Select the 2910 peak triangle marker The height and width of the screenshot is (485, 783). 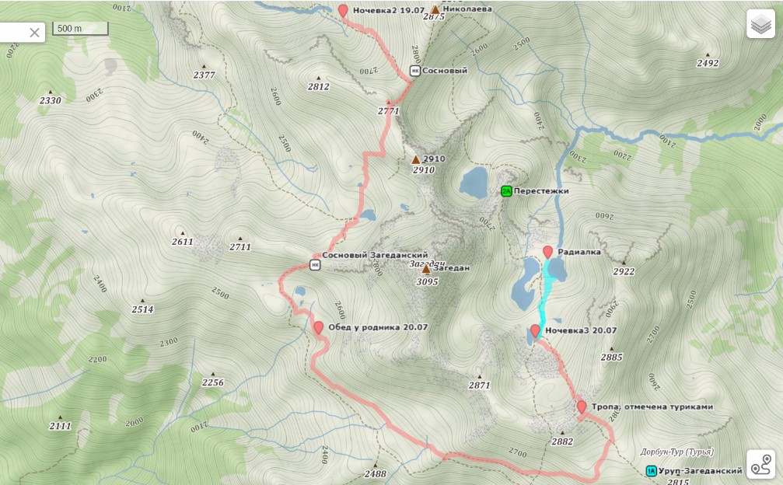(x=416, y=160)
